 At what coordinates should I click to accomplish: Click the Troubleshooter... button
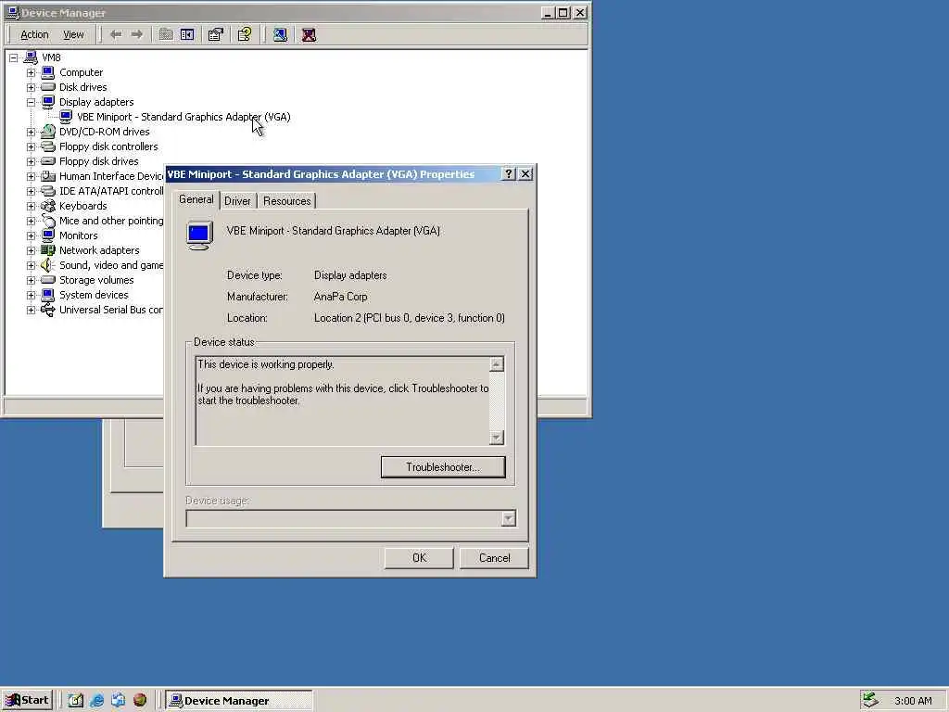tap(443, 467)
